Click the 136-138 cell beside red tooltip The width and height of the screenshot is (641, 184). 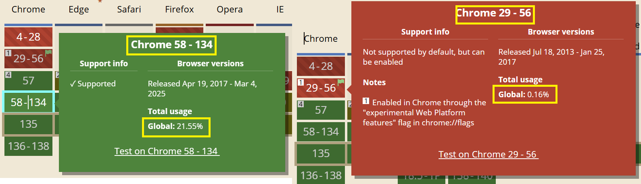(x=321, y=175)
